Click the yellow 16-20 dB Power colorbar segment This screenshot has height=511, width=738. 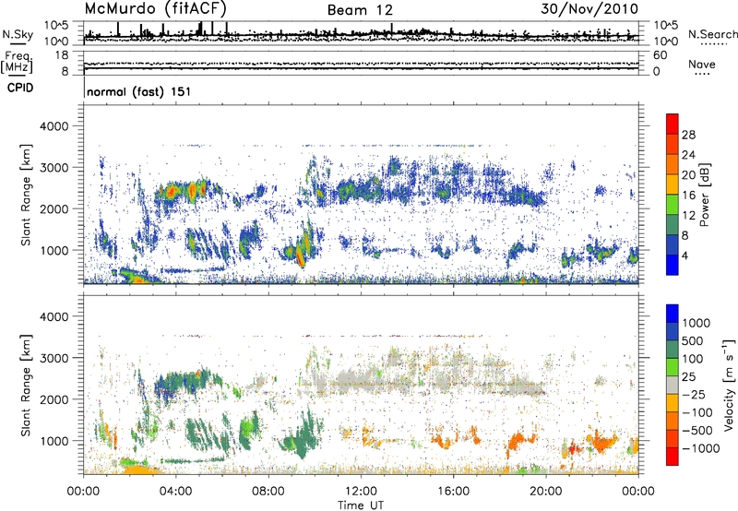(673, 184)
